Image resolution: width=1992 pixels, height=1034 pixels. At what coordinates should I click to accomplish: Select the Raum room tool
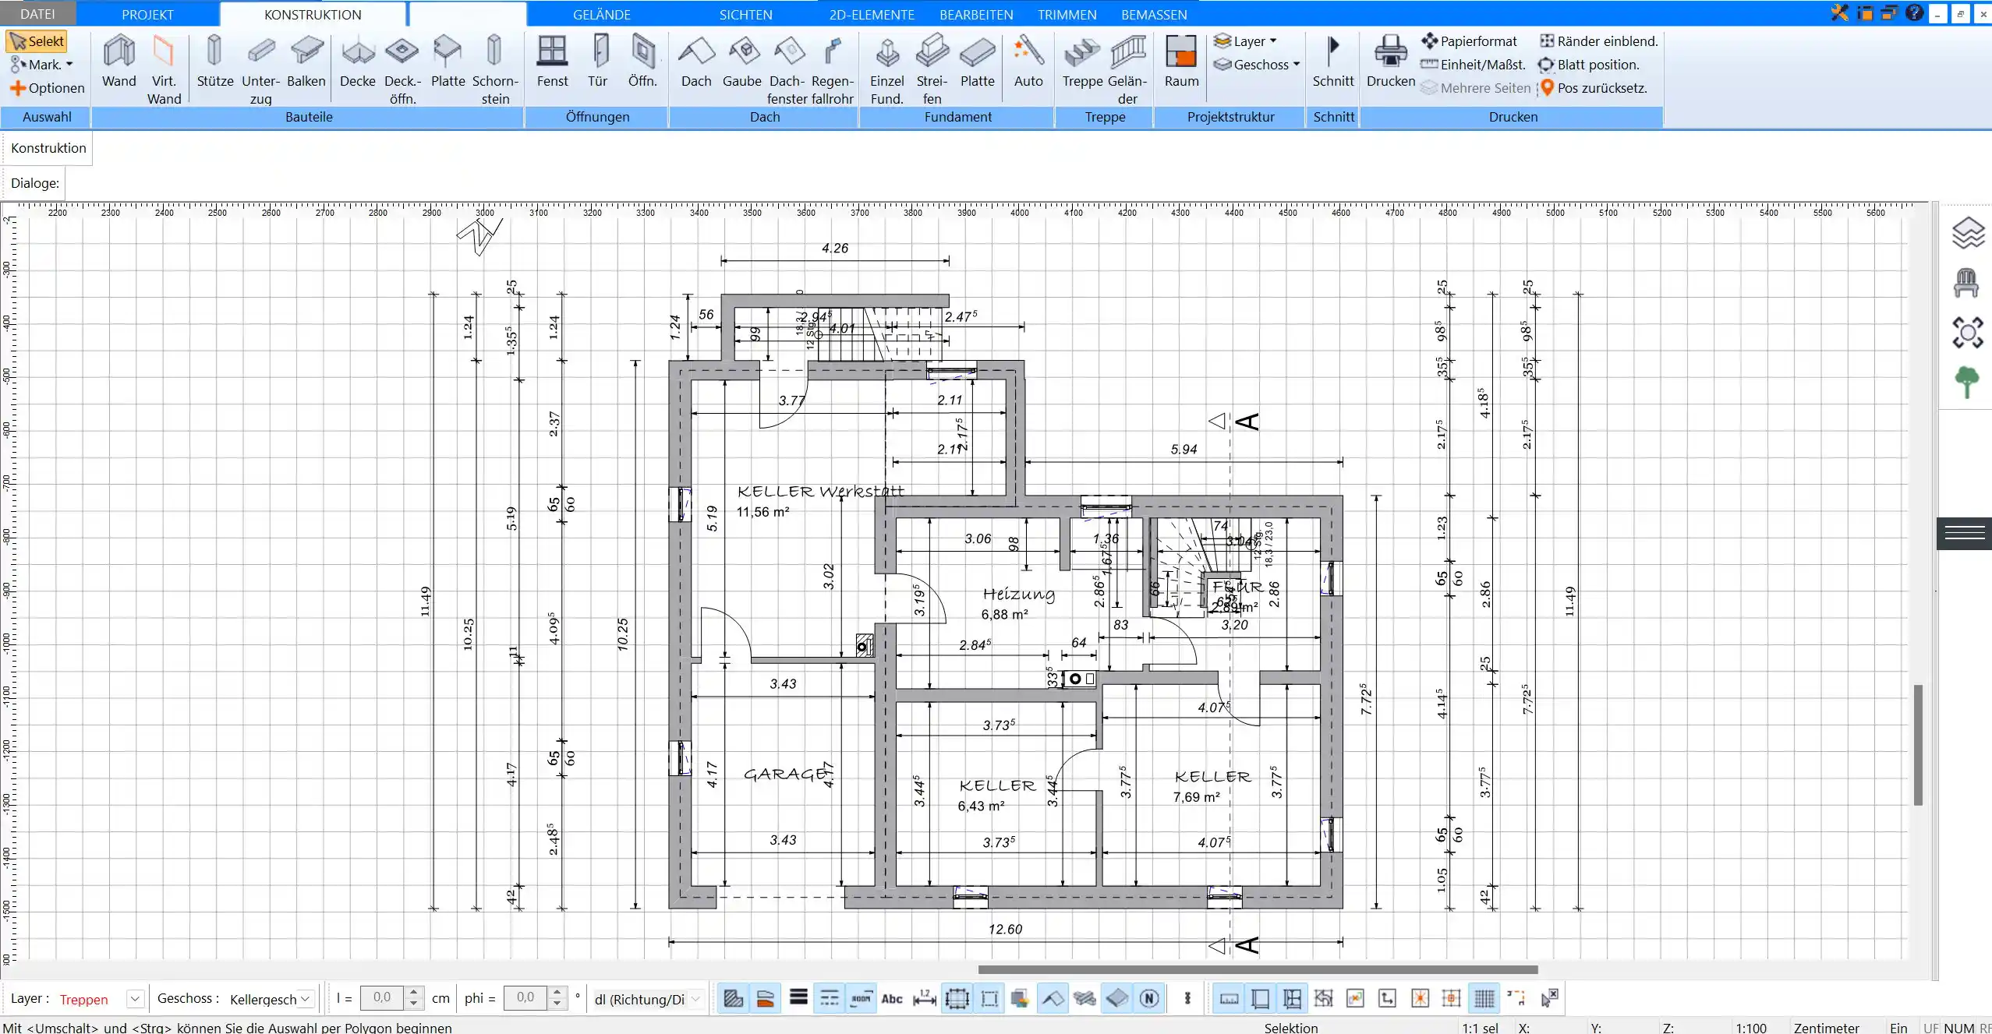(x=1181, y=61)
